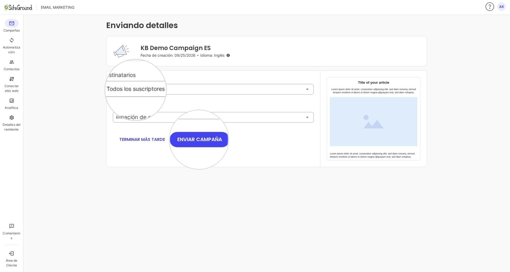Click the 'Enviando detalles' page heading

tap(142, 25)
